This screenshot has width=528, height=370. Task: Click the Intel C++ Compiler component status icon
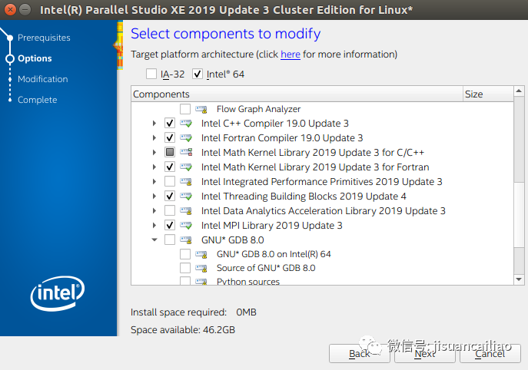point(186,124)
